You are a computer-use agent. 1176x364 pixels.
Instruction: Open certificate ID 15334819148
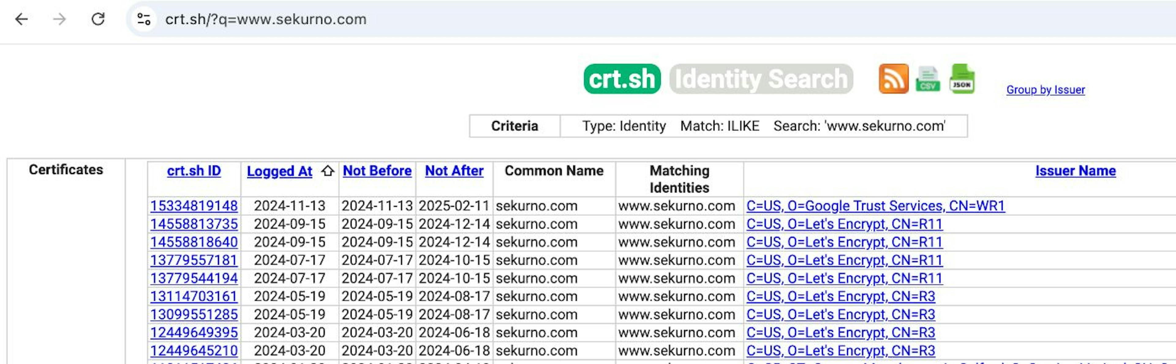(x=194, y=206)
